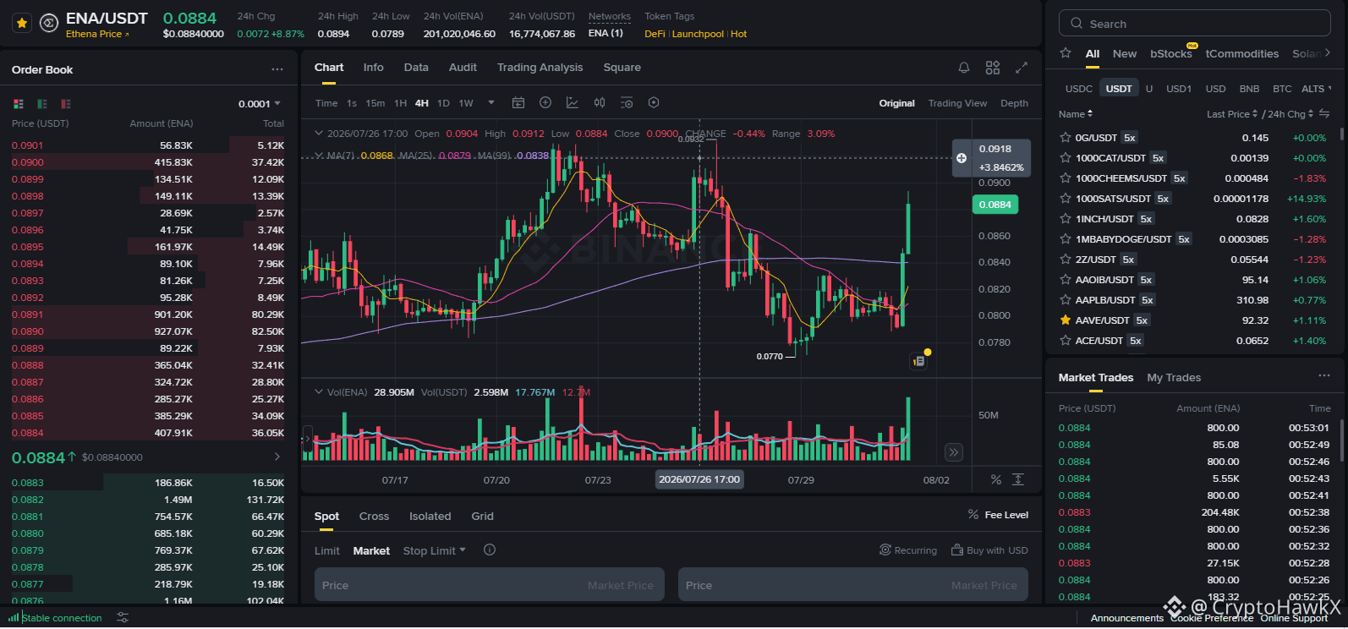Image resolution: width=1348 pixels, height=629 pixels.
Task: Switch to the Square tab
Action: tap(622, 68)
